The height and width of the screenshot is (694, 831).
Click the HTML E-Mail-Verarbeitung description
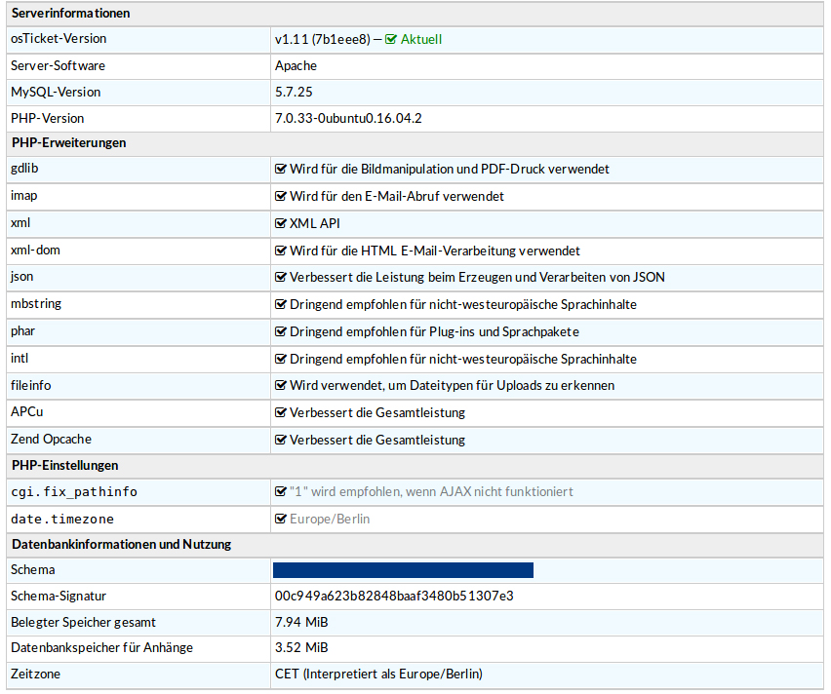tap(435, 251)
